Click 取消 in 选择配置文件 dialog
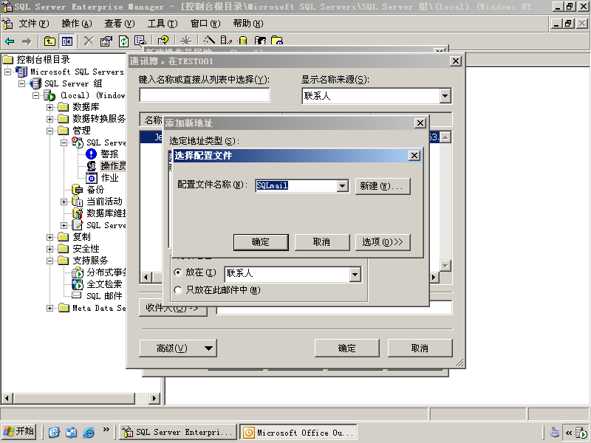Screen dimensions: 591x443 point(322,242)
